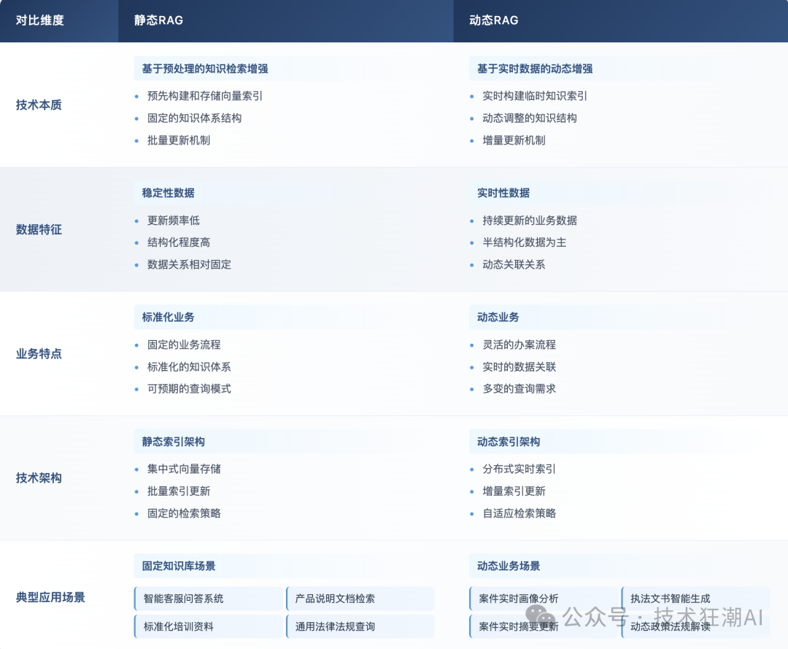Open the 通用法律法规查询 scenario card
The image size is (788, 649).
tap(360, 626)
